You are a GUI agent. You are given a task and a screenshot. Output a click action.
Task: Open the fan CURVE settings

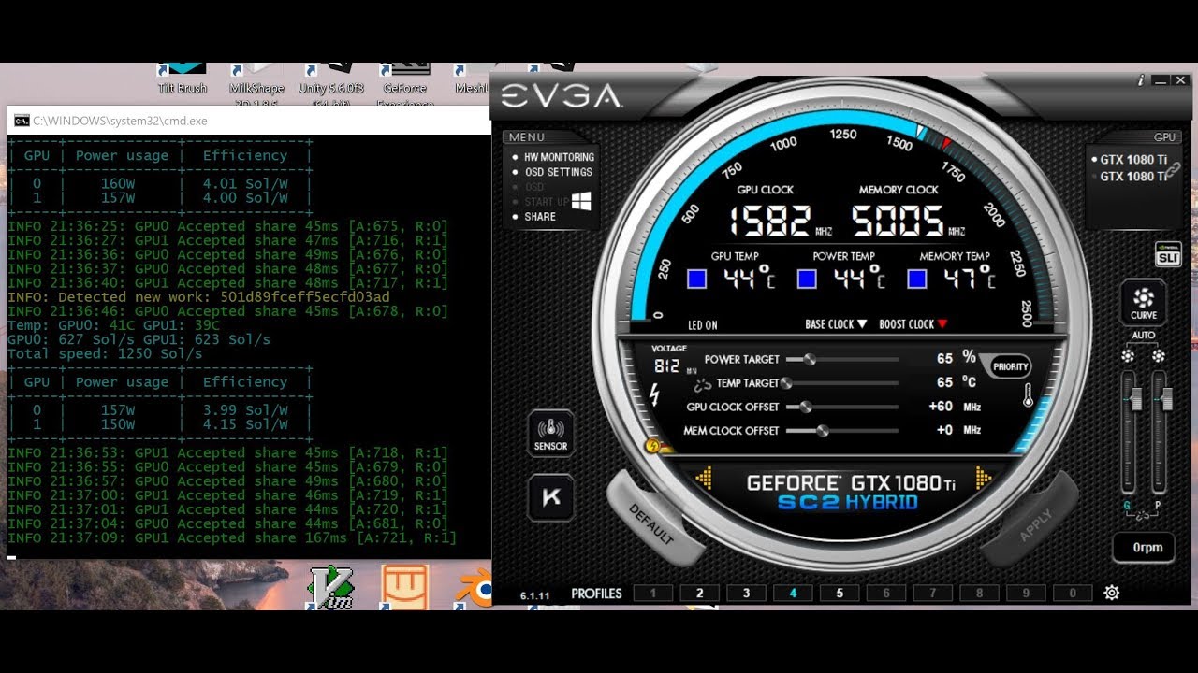(x=1143, y=303)
